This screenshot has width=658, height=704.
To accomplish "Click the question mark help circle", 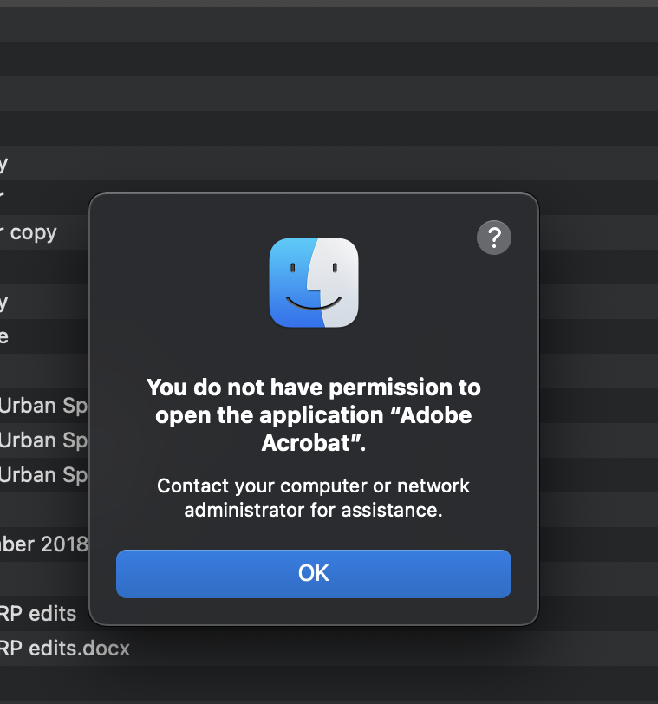I will pos(494,238).
